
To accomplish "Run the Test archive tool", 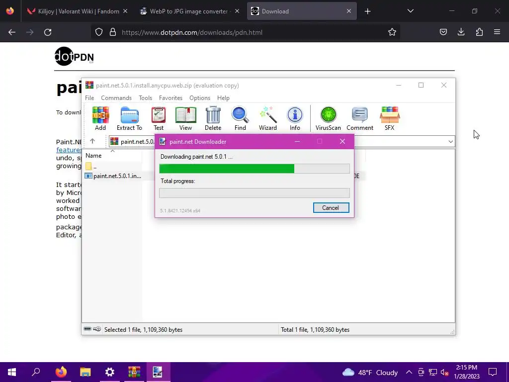I will [x=159, y=118].
